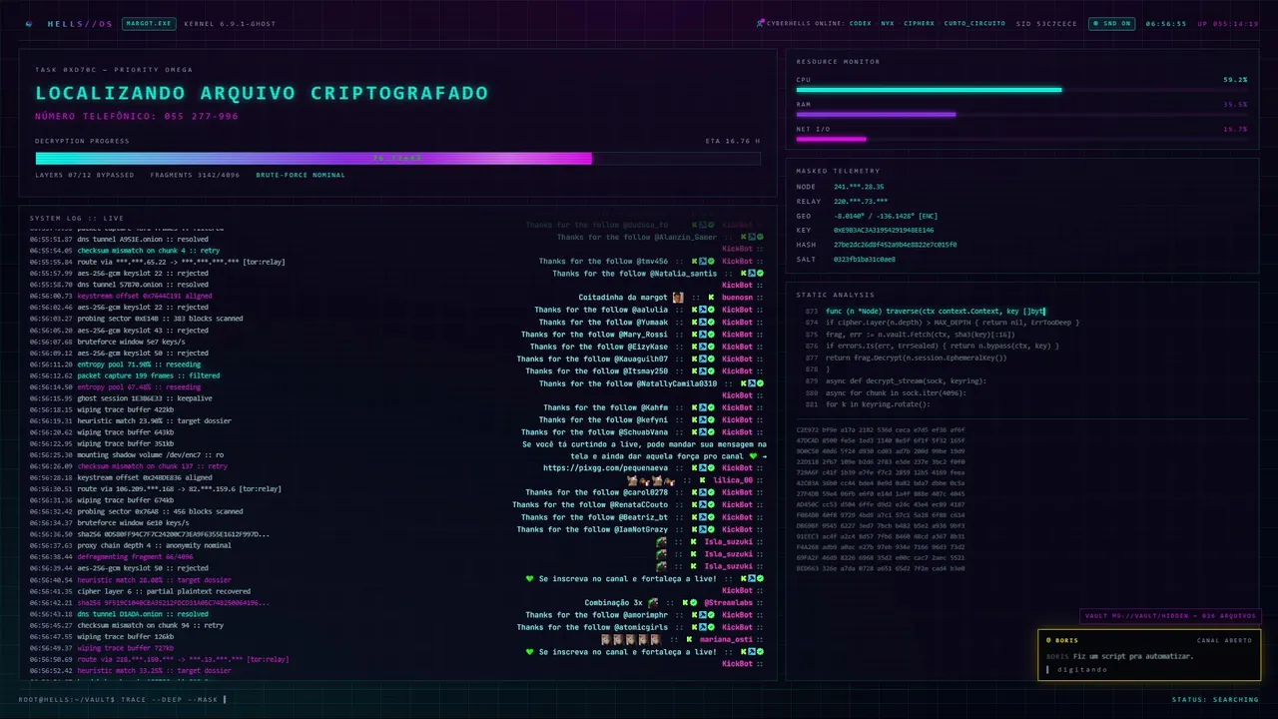The height and width of the screenshot is (719, 1278).
Task: Open the VAULT MS://VAULT/HIDDEN label
Action: (x=1169, y=616)
